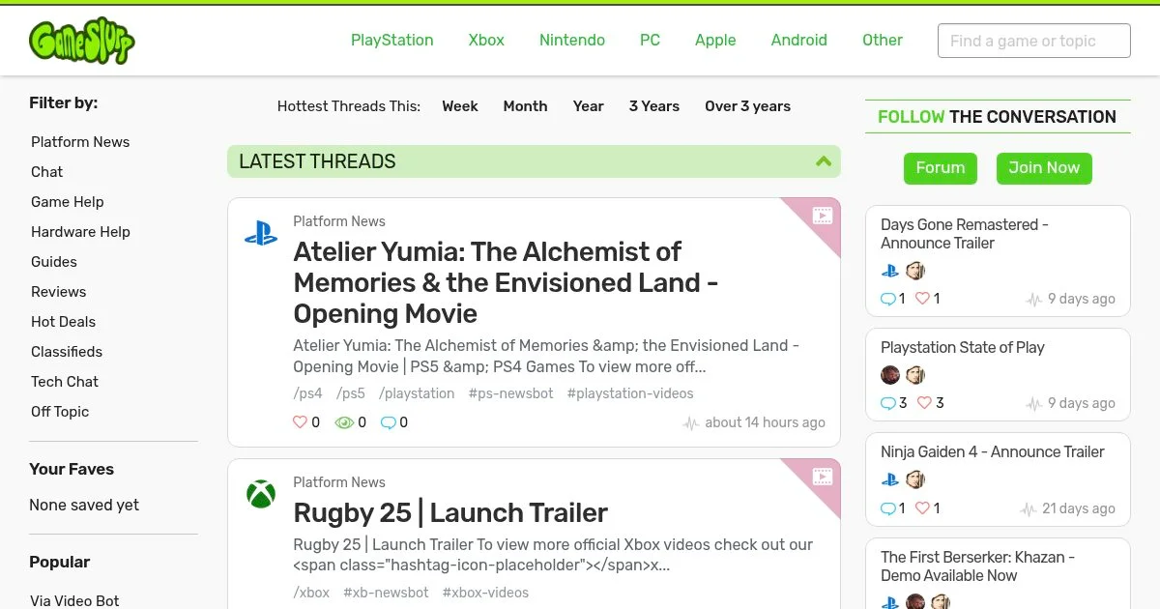Click the video badge on Rugby 25 card
Screen dimensions: 1160x609
(x=822, y=477)
